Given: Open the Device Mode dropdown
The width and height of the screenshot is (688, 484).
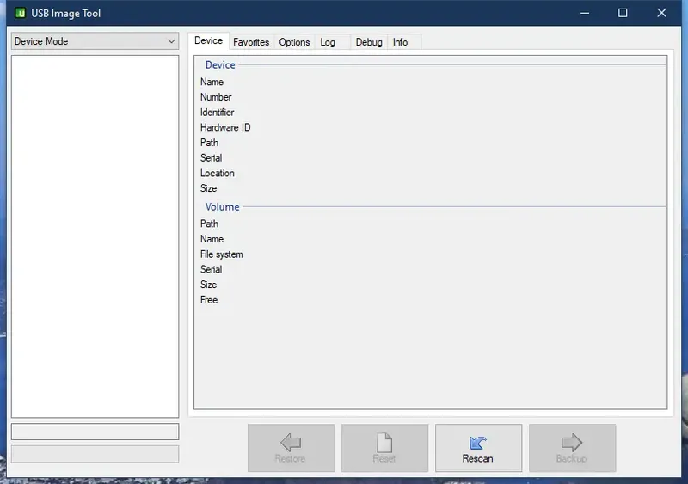Looking at the screenshot, I should (x=95, y=41).
